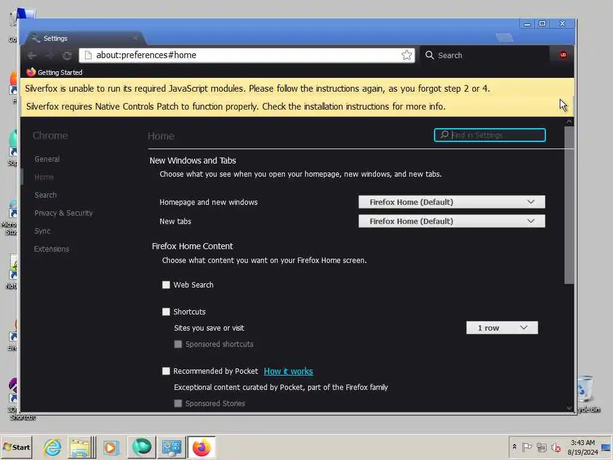Open the Getting Started bookmark
Viewport: 613px width, 460px height.
[54, 72]
